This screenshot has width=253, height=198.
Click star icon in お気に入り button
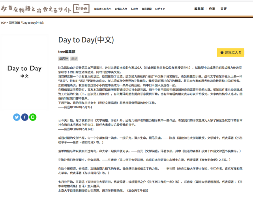pos(222,52)
